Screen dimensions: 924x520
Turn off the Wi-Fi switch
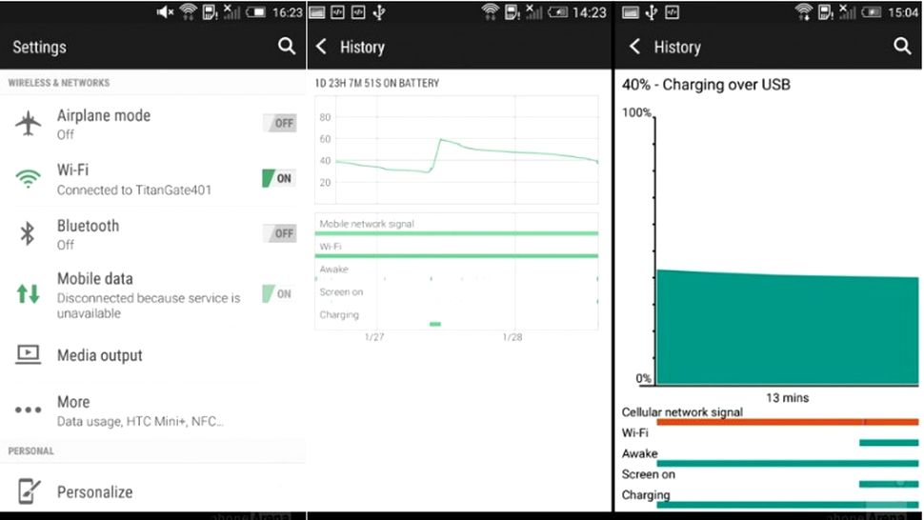click(x=280, y=178)
